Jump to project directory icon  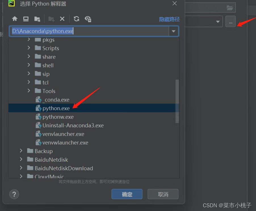(x=37, y=19)
